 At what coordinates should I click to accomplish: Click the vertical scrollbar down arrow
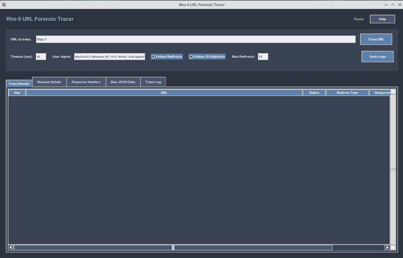click(x=393, y=248)
